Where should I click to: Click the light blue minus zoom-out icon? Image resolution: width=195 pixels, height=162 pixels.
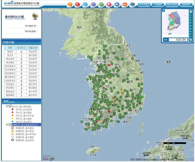click(x=85, y=4)
